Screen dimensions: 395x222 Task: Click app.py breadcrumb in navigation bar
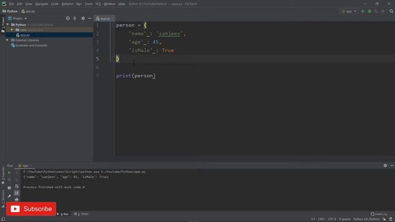tap(28, 11)
